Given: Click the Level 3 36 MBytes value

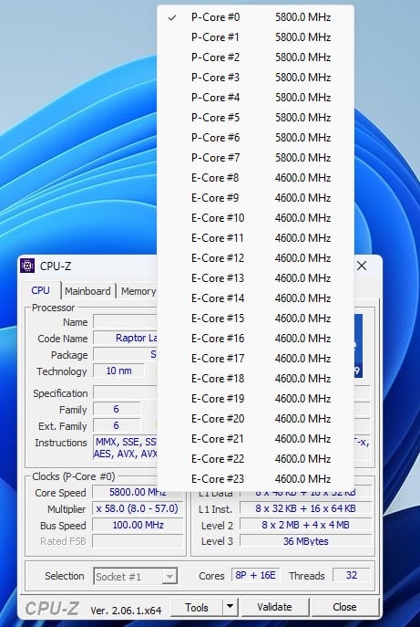Looking at the screenshot, I should (x=305, y=541).
